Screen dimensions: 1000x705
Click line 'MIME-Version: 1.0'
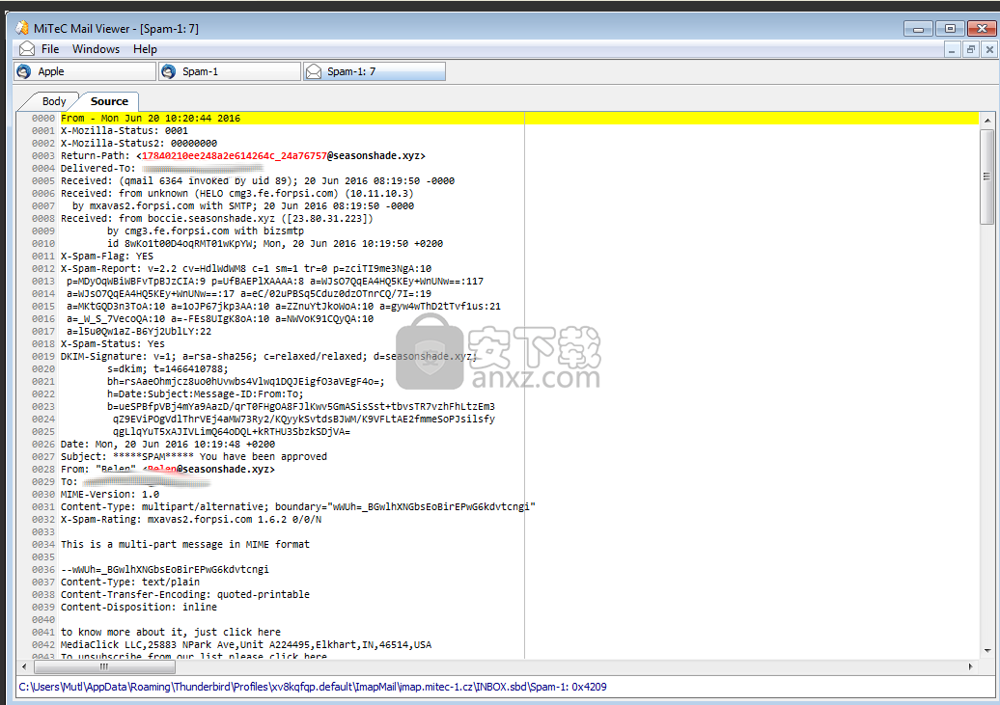click(110, 494)
